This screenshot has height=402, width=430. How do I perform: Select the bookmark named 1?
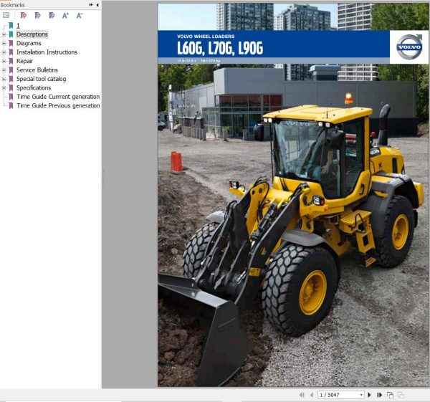point(18,26)
